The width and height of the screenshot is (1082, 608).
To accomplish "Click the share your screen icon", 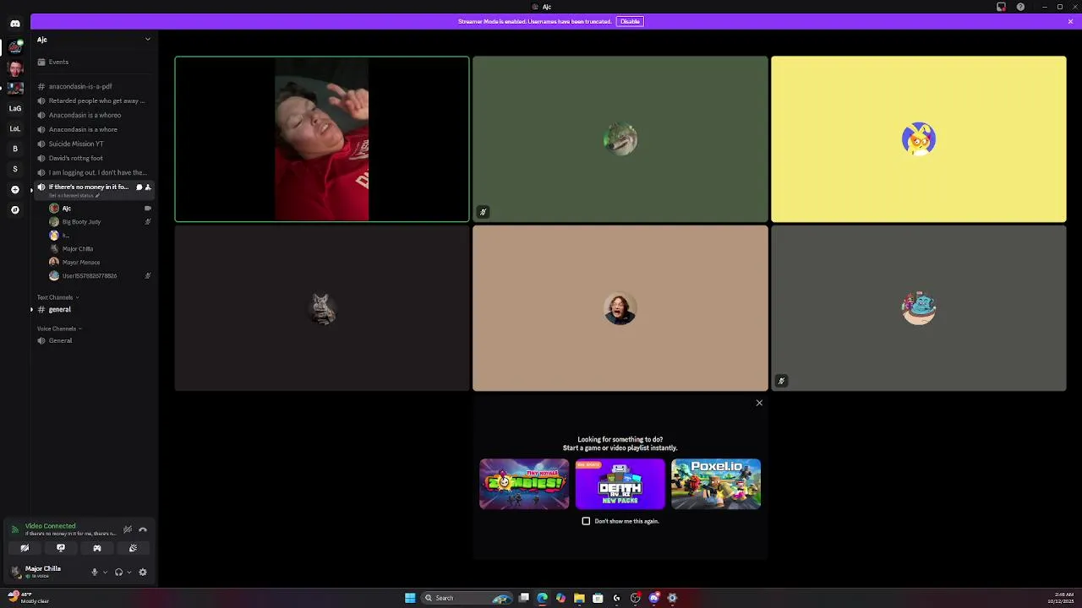I will (x=61, y=548).
